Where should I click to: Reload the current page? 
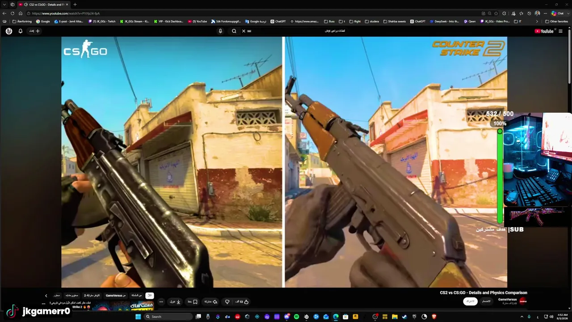13,13
